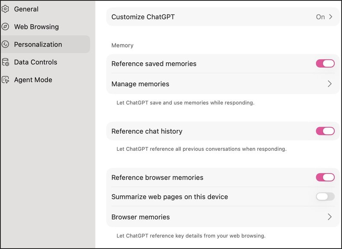342x249 pixels.
Task: Enable Summarize web pages on this device
Action: (x=325, y=197)
